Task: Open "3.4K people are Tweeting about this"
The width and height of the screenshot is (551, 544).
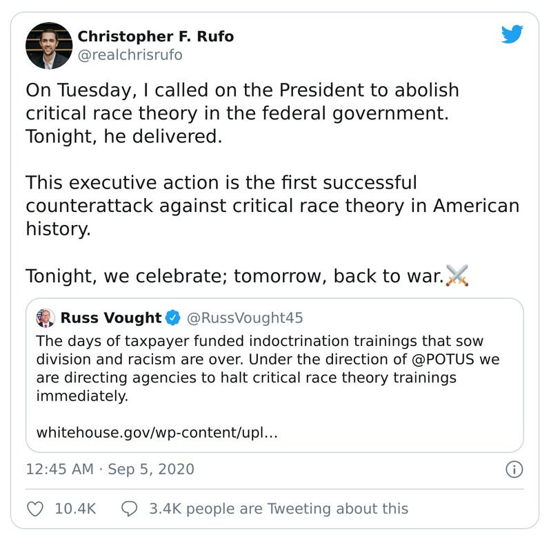Action: coord(279,509)
